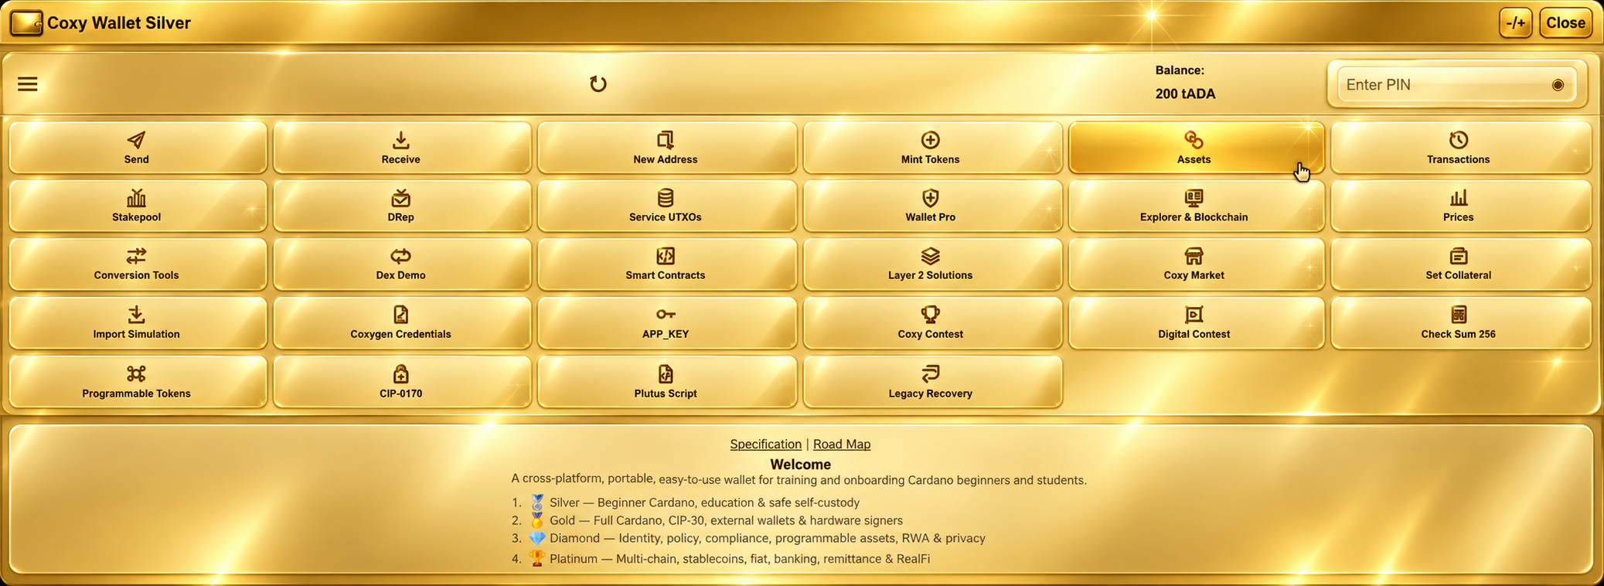
Task: Click the Enter PIN field
Action: pos(1456,84)
